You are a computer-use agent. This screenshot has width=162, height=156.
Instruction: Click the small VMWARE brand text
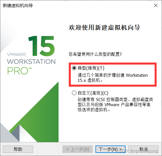(x=17, y=54)
